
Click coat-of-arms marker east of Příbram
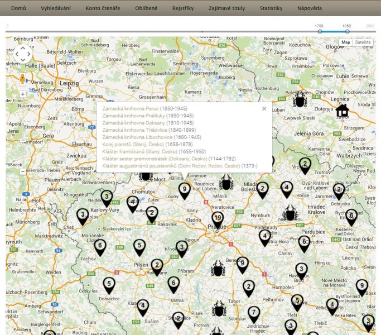[x=218, y=269]
